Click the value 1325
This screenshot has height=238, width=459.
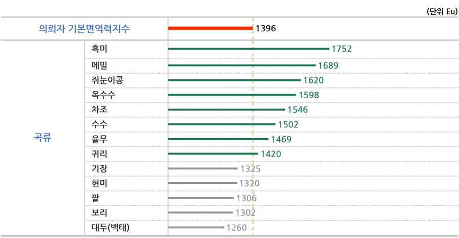[251, 169]
